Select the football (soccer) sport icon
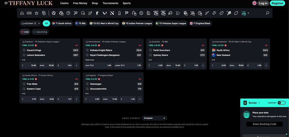This screenshot has height=137, width=289. pyautogui.click(x=54, y=13)
